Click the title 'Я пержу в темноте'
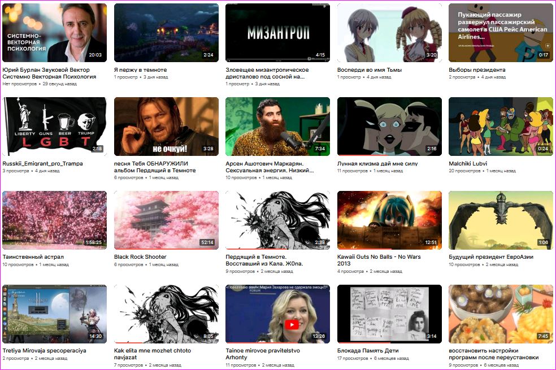Viewport: 556px width, 370px height. point(141,70)
